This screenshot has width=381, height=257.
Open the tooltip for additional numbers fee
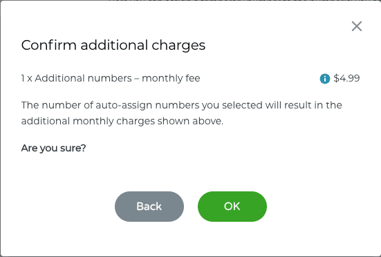tap(324, 79)
